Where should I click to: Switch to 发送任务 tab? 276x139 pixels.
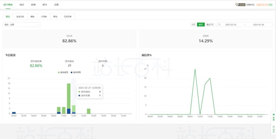pos(20,16)
